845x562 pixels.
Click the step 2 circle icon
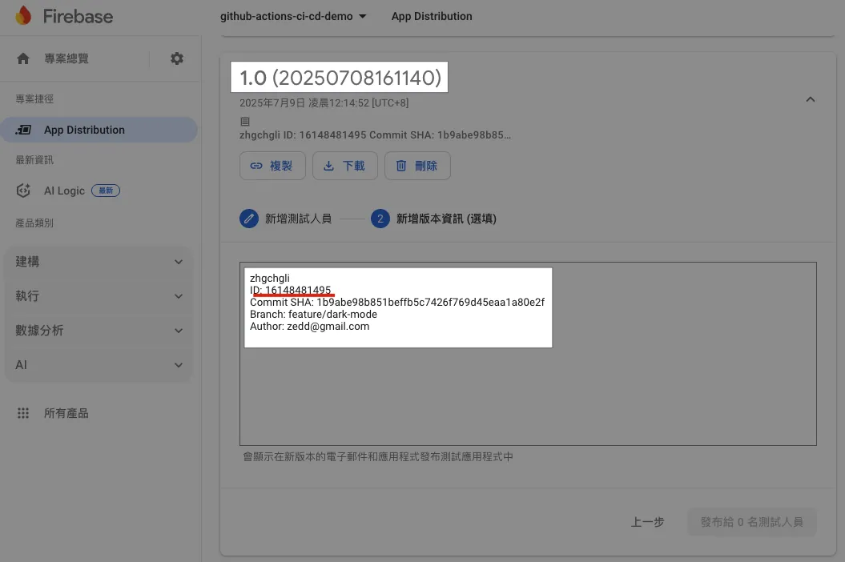(x=380, y=219)
